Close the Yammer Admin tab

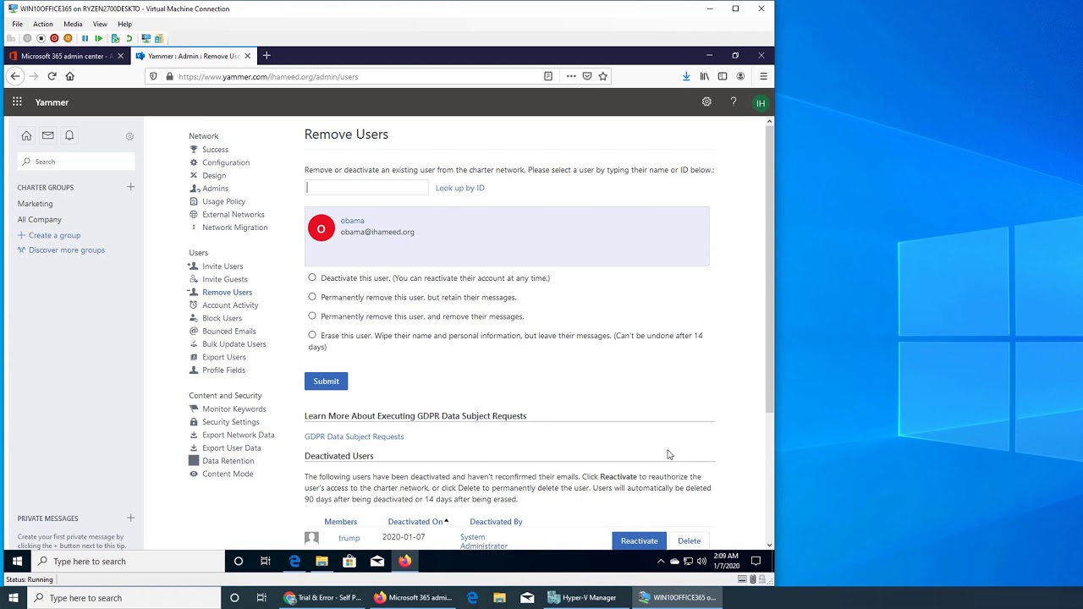click(x=247, y=56)
